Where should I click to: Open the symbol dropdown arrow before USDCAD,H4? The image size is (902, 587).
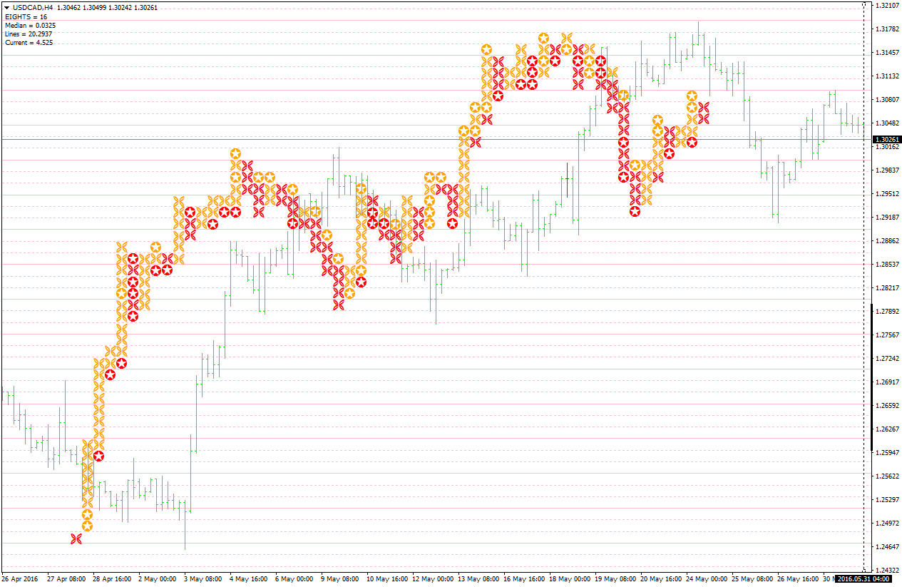tap(7, 7)
